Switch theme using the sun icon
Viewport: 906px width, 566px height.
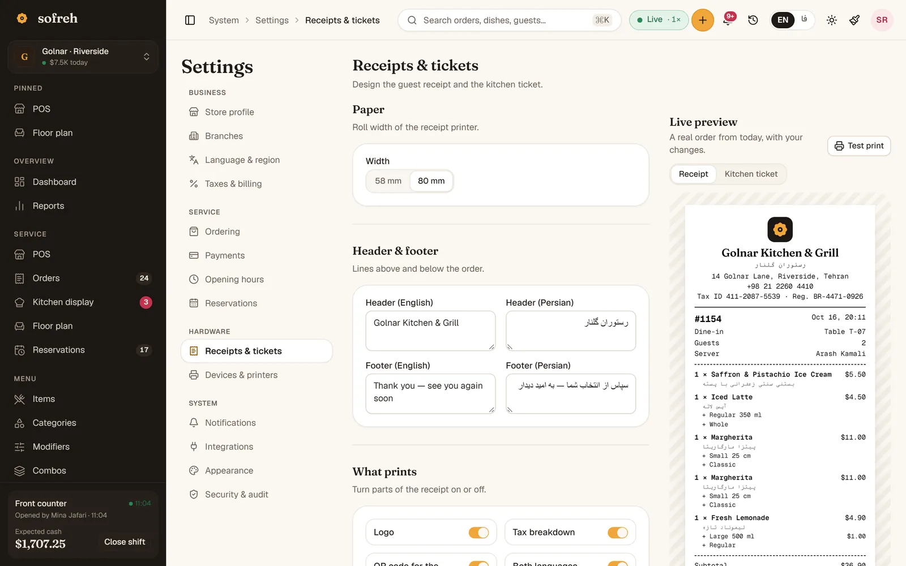click(831, 20)
